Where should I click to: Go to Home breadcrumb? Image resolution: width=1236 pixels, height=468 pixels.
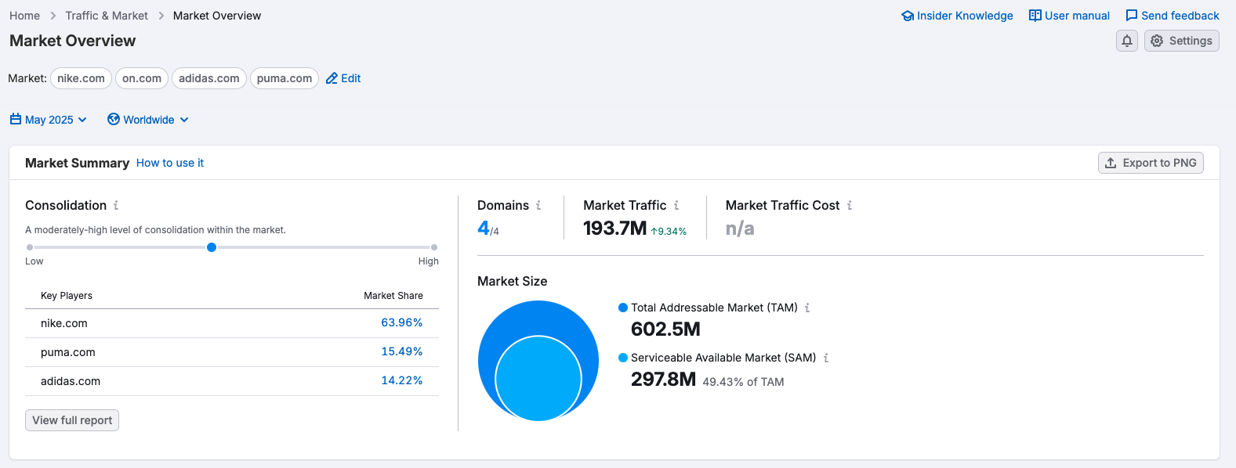[x=24, y=16]
